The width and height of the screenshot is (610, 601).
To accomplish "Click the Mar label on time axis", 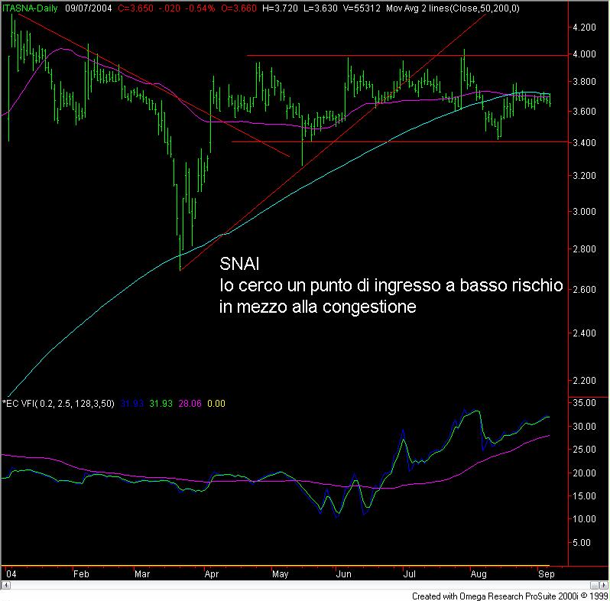I will pos(143,573).
